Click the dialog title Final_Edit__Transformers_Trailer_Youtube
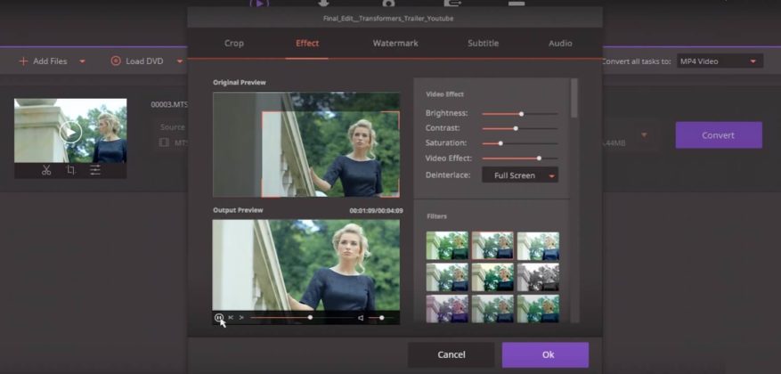781x374 pixels. coord(388,19)
